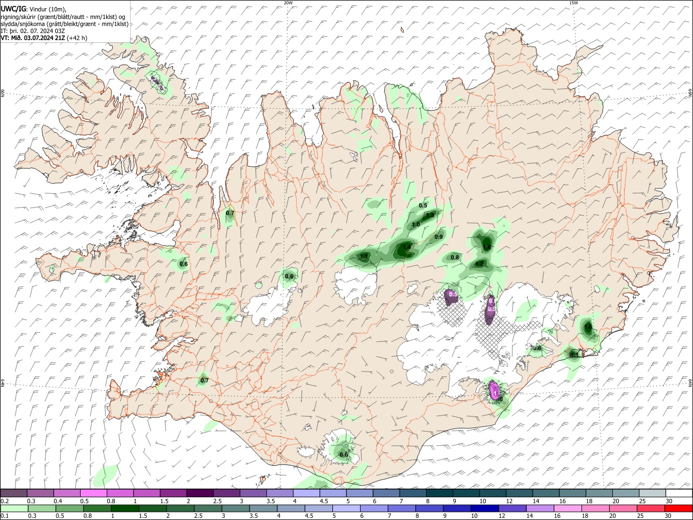Click the dark mauve 0.2 swatch in upper legend
693x520 pixels.
tap(14, 493)
